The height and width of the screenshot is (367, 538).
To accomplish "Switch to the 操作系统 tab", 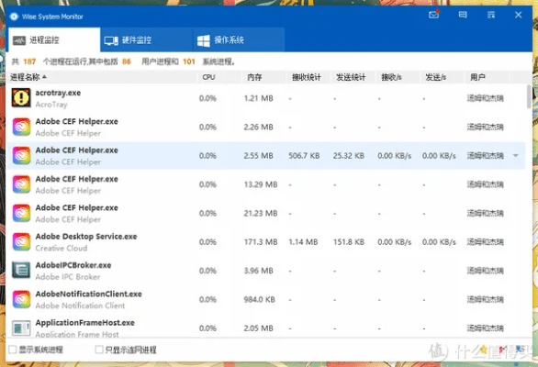I will pyautogui.click(x=239, y=40).
